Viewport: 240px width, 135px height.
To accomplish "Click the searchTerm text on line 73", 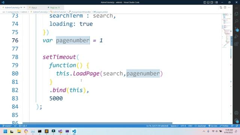I will [x=66, y=16].
